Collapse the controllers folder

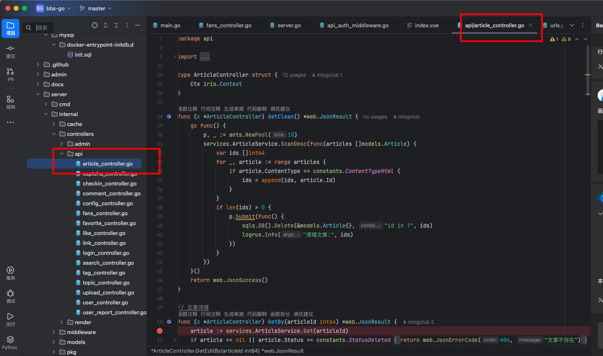pyautogui.click(x=54, y=134)
